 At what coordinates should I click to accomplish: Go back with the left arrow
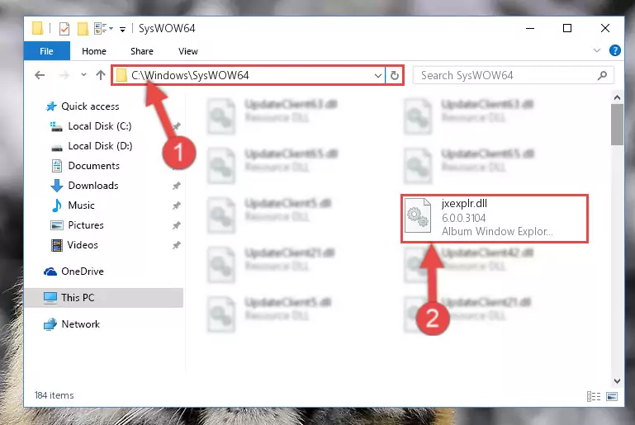click(40, 75)
